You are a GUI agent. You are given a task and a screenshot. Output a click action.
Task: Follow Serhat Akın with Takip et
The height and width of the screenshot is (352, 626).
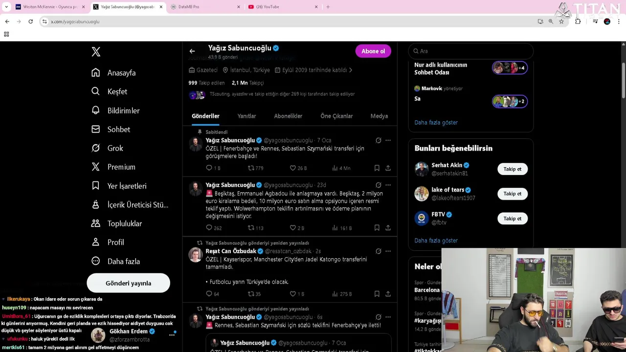tap(513, 169)
